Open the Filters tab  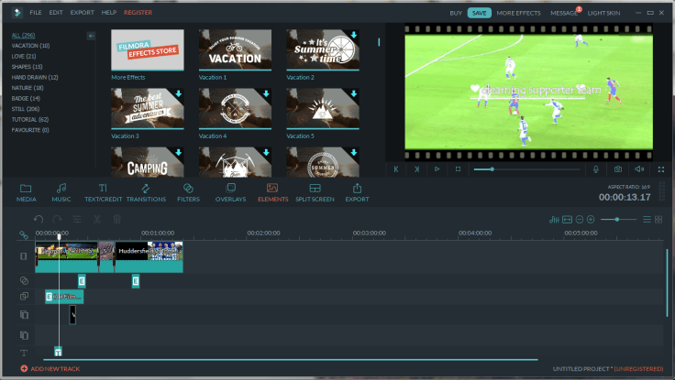[188, 192]
